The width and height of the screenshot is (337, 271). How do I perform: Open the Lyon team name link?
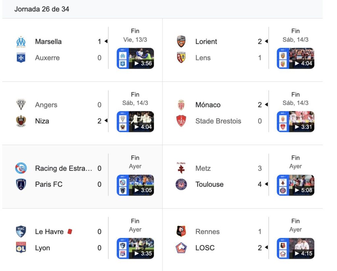pos(42,248)
